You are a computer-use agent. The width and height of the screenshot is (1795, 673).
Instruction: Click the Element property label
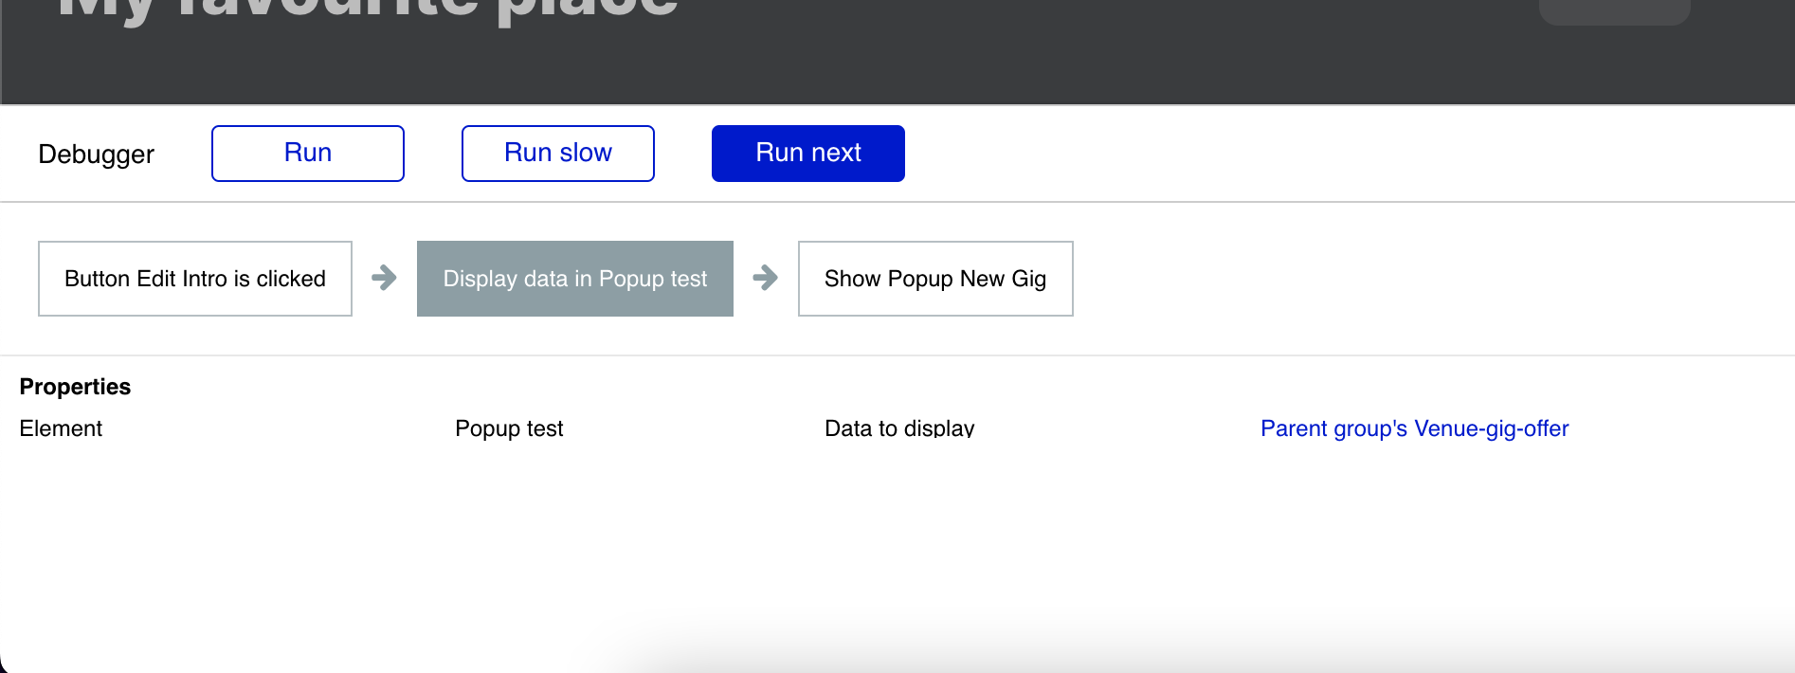[x=61, y=428]
